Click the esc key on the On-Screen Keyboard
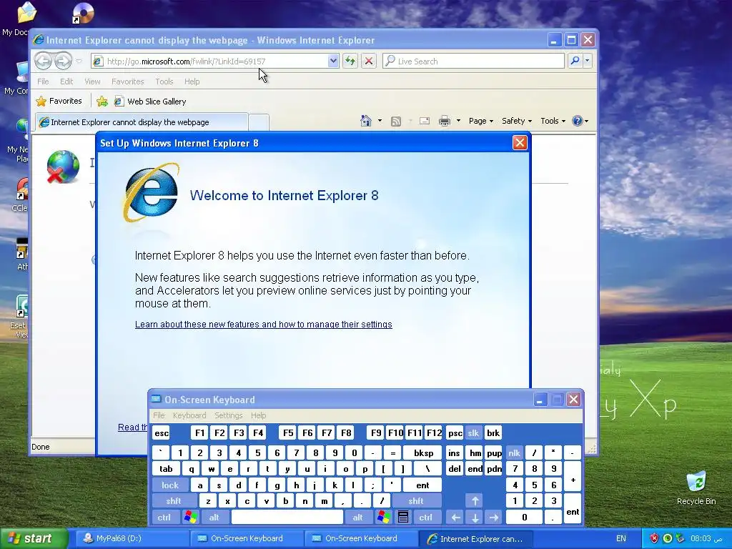 pyautogui.click(x=162, y=432)
